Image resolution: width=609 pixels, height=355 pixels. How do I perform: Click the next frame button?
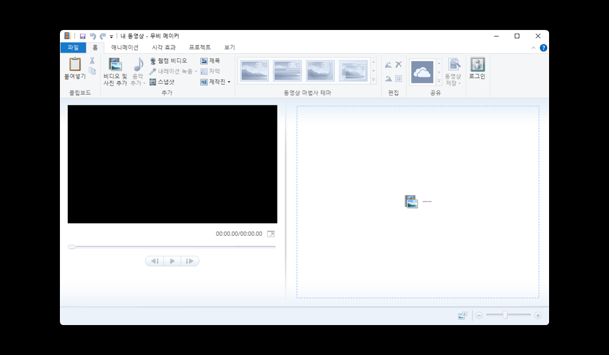(190, 261)
